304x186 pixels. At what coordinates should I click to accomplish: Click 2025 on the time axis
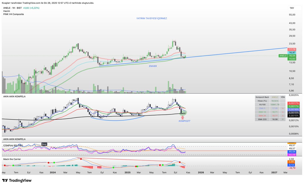point(127,172)
